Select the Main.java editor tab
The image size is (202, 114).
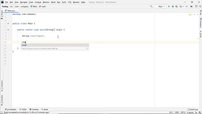(x=11, y=10)
